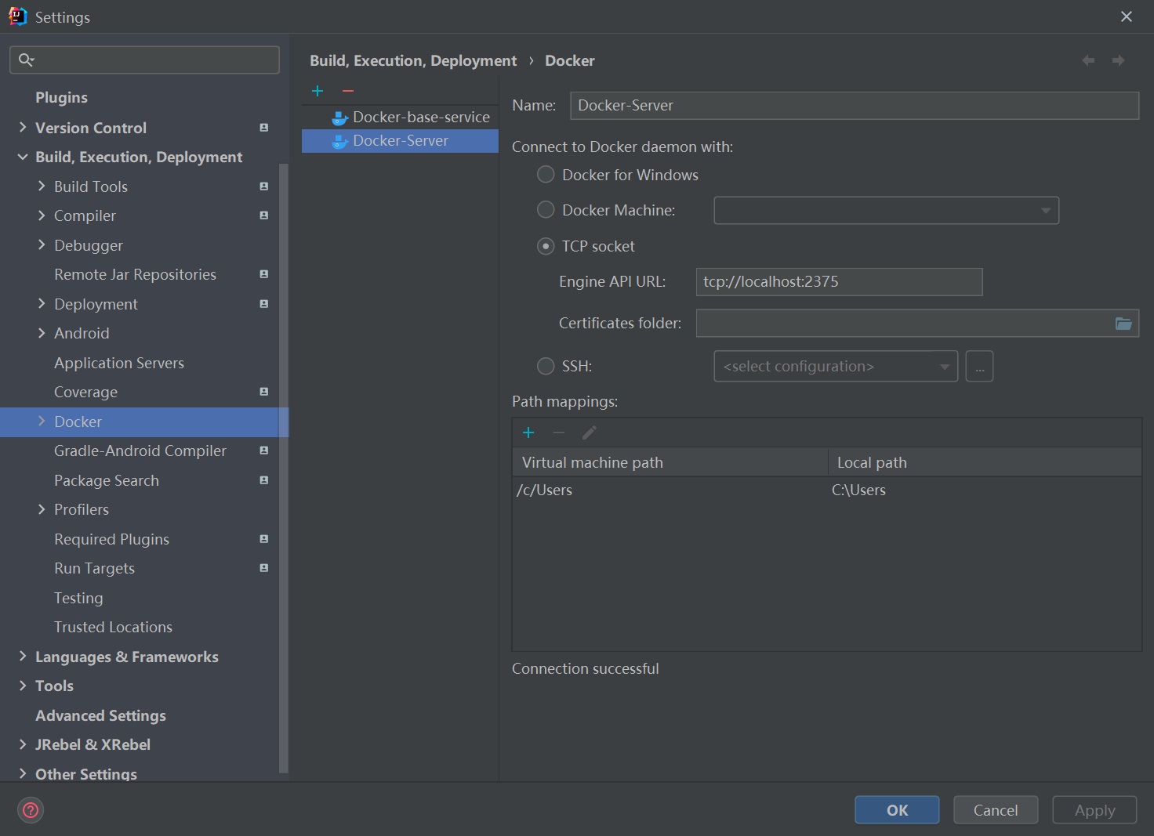Select TCP socket radio button
The width and height of the screenshot is (1154, 836).
click(x=546, y=246)
